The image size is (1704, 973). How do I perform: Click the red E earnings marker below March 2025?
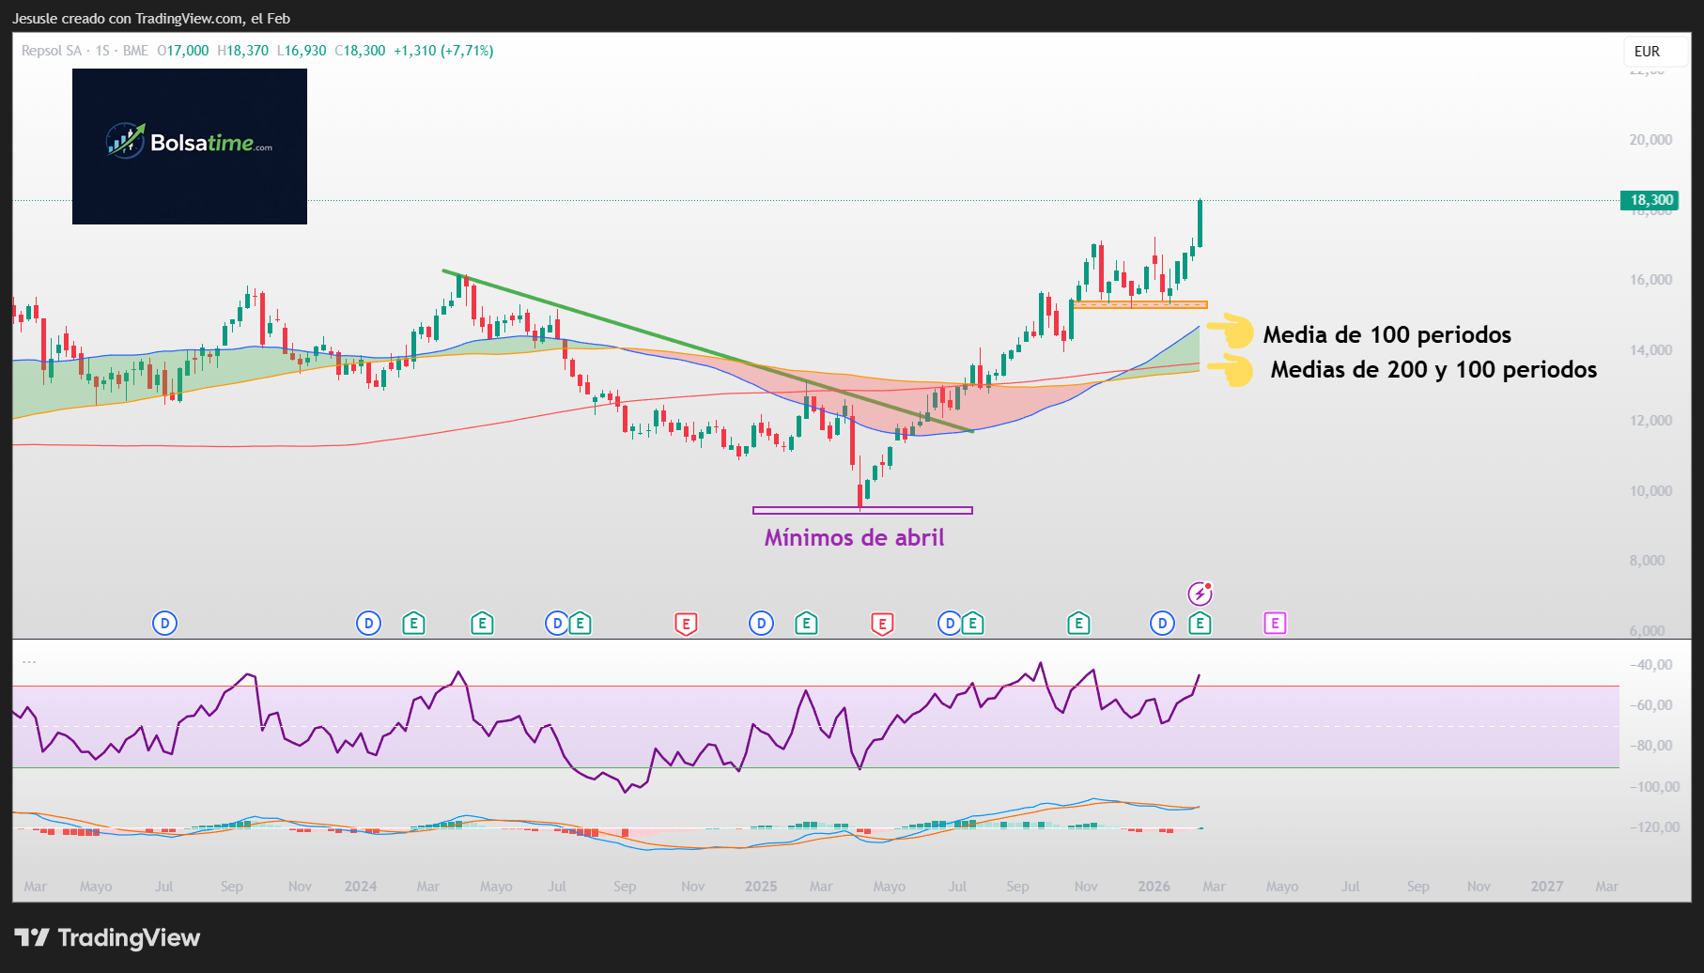pos(881,623)
